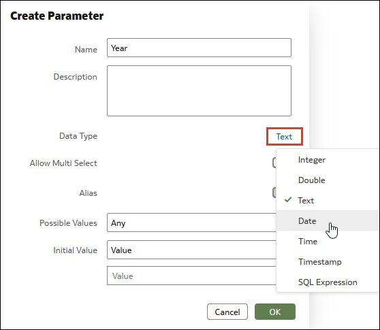Select Date from the data type menu
380x330 pixels.
click(x=327, y=221)
